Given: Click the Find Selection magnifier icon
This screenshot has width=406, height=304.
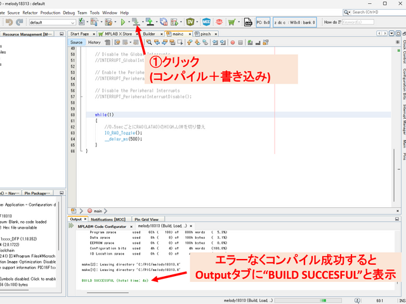Looking at the screenshot, I should (x=149, y=42).
